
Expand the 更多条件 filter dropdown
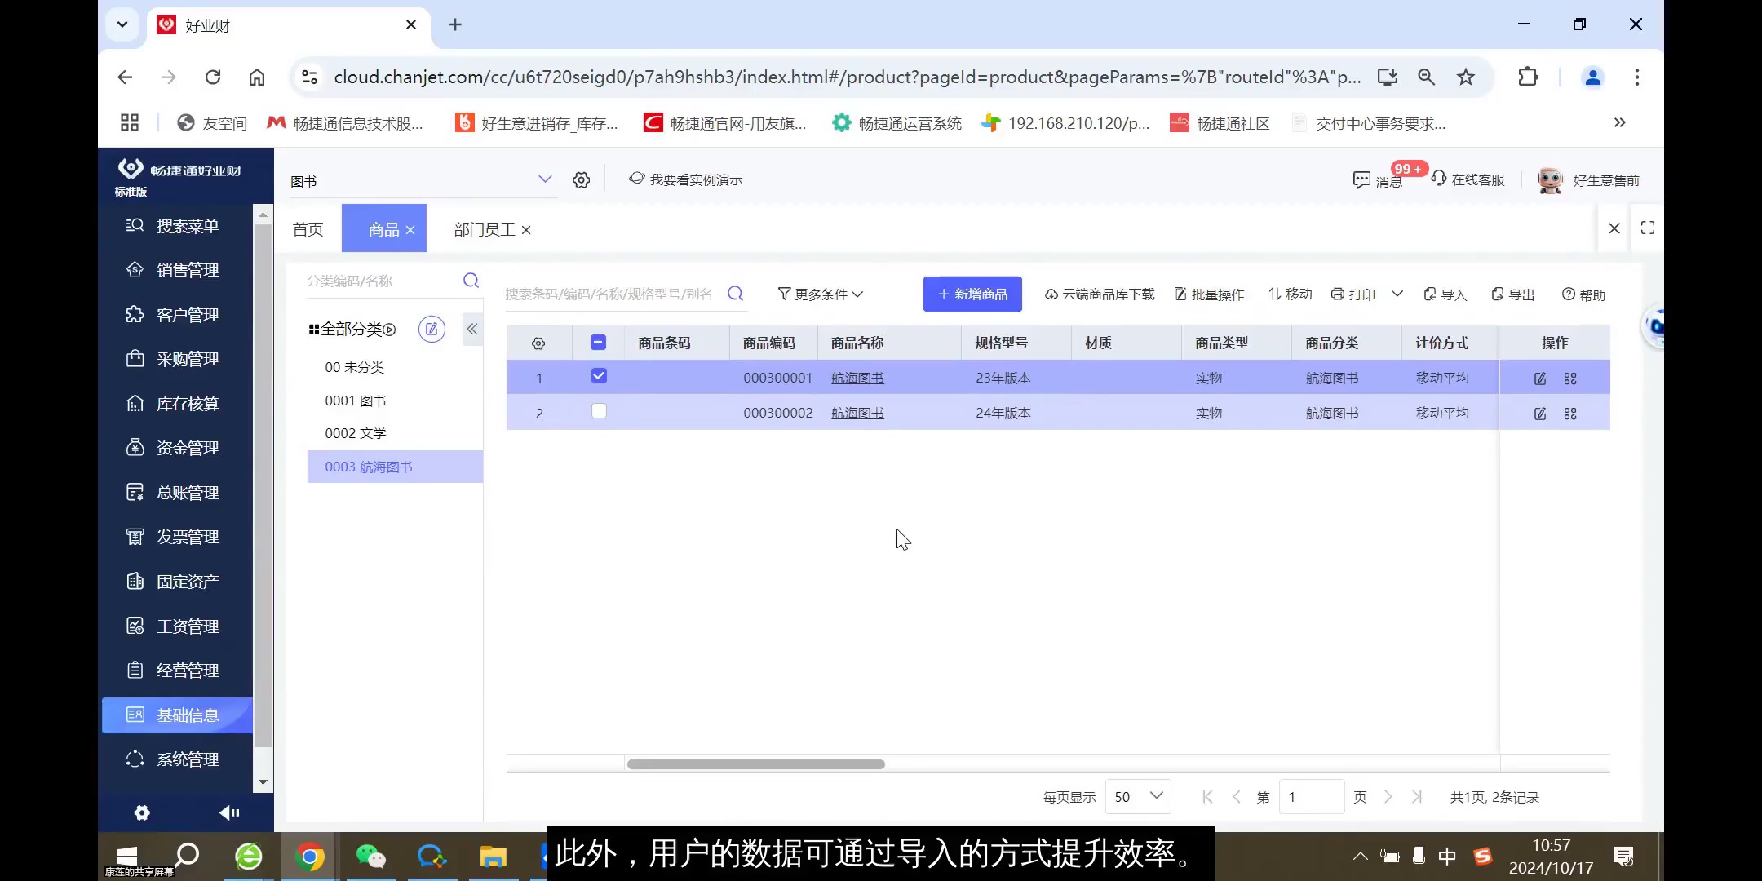pos(820,294)
